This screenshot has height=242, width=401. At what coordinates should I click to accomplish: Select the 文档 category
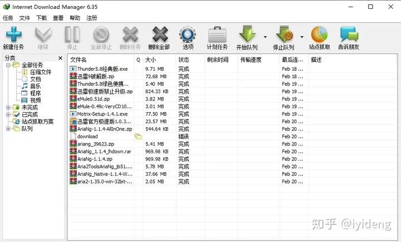pyautogui.click(x=35, y=79)
